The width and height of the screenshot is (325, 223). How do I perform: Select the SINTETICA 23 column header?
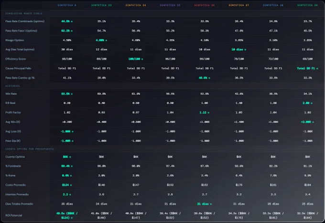[x=101, y=5]
